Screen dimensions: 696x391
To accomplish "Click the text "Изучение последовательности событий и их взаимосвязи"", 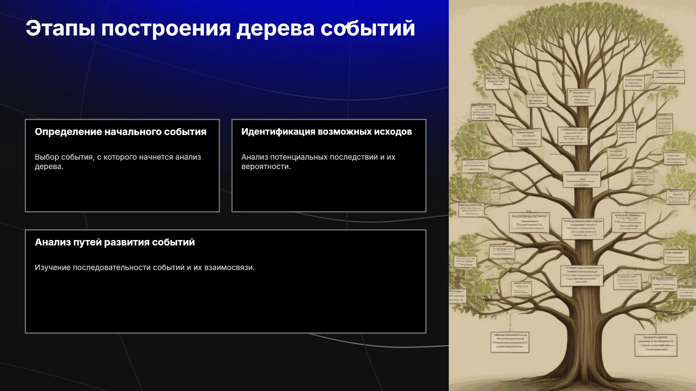I will click(x=145, y=268).
